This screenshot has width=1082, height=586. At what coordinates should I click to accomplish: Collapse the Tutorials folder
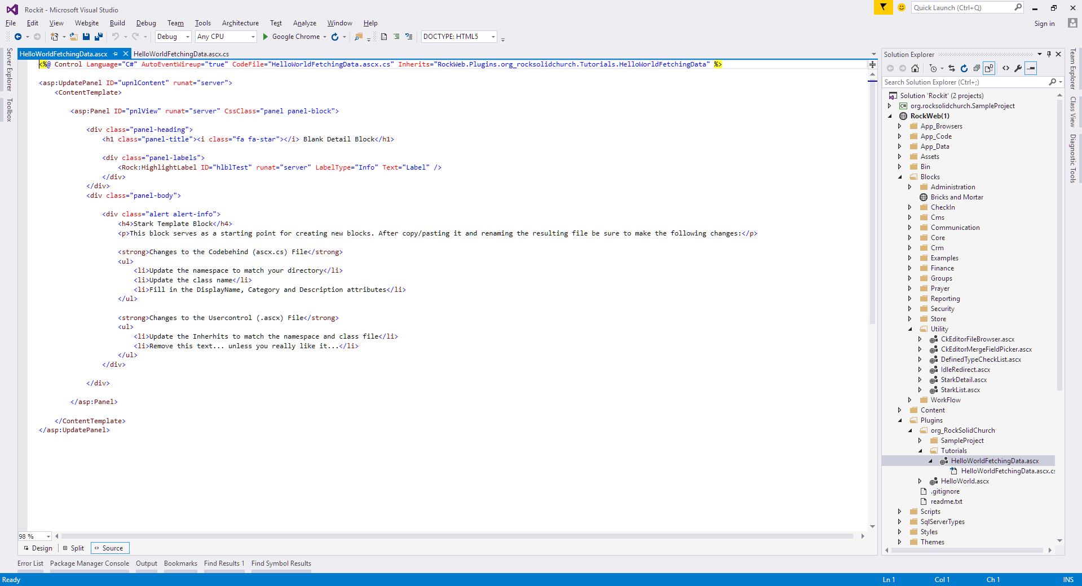point(920,451)
